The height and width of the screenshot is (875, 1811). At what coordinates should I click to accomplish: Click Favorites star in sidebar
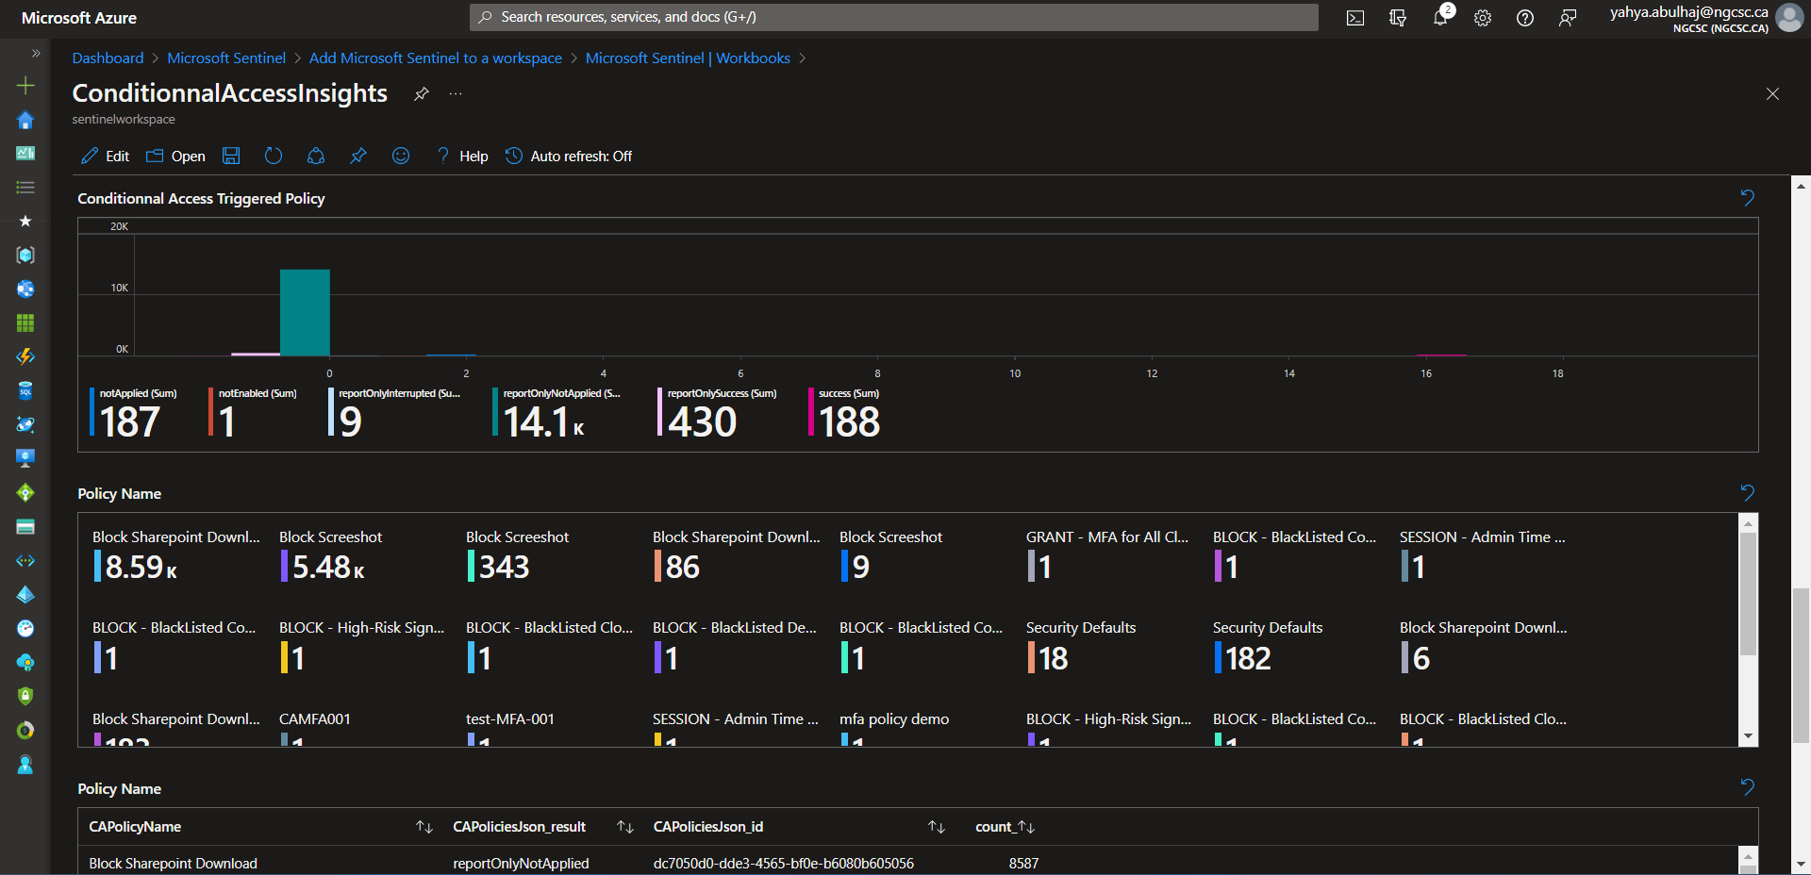click(25, 221)
